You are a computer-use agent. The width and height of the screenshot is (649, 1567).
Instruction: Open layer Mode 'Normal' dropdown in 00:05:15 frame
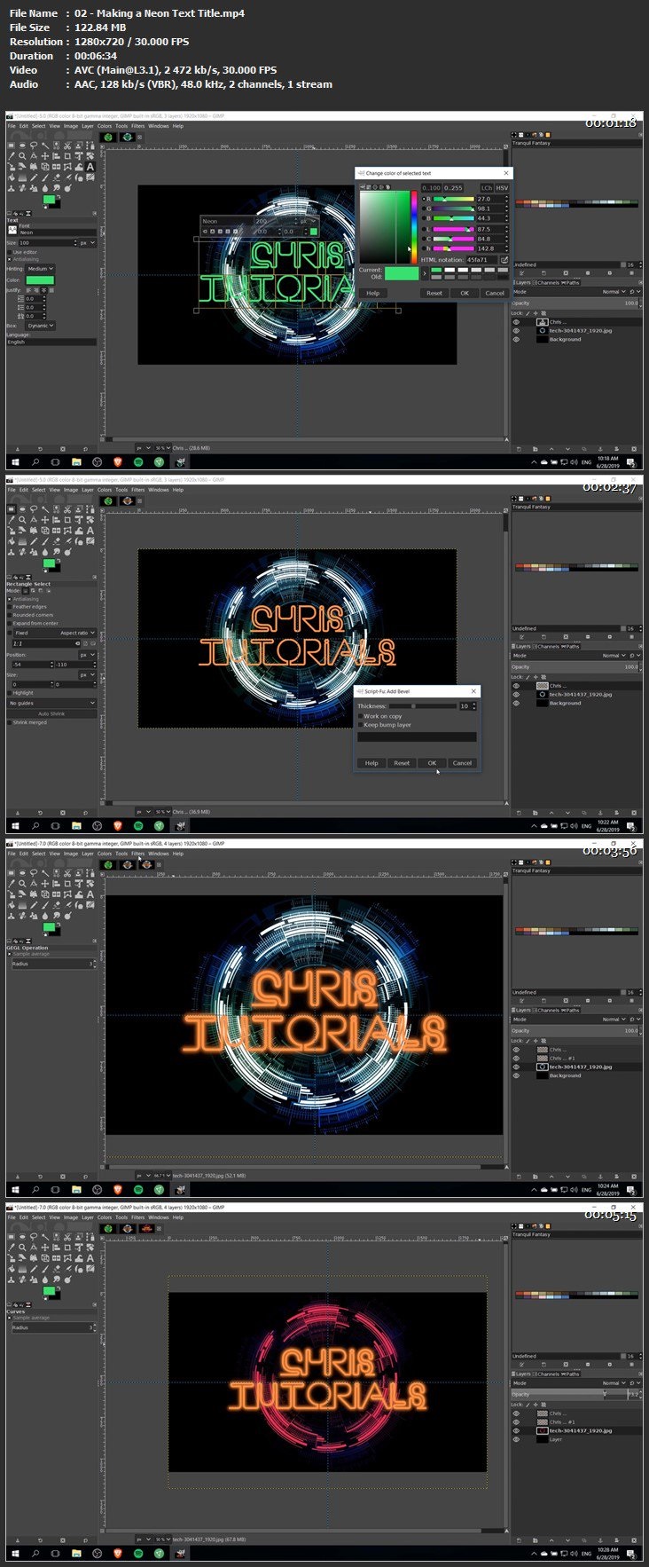click(614, 1382)
